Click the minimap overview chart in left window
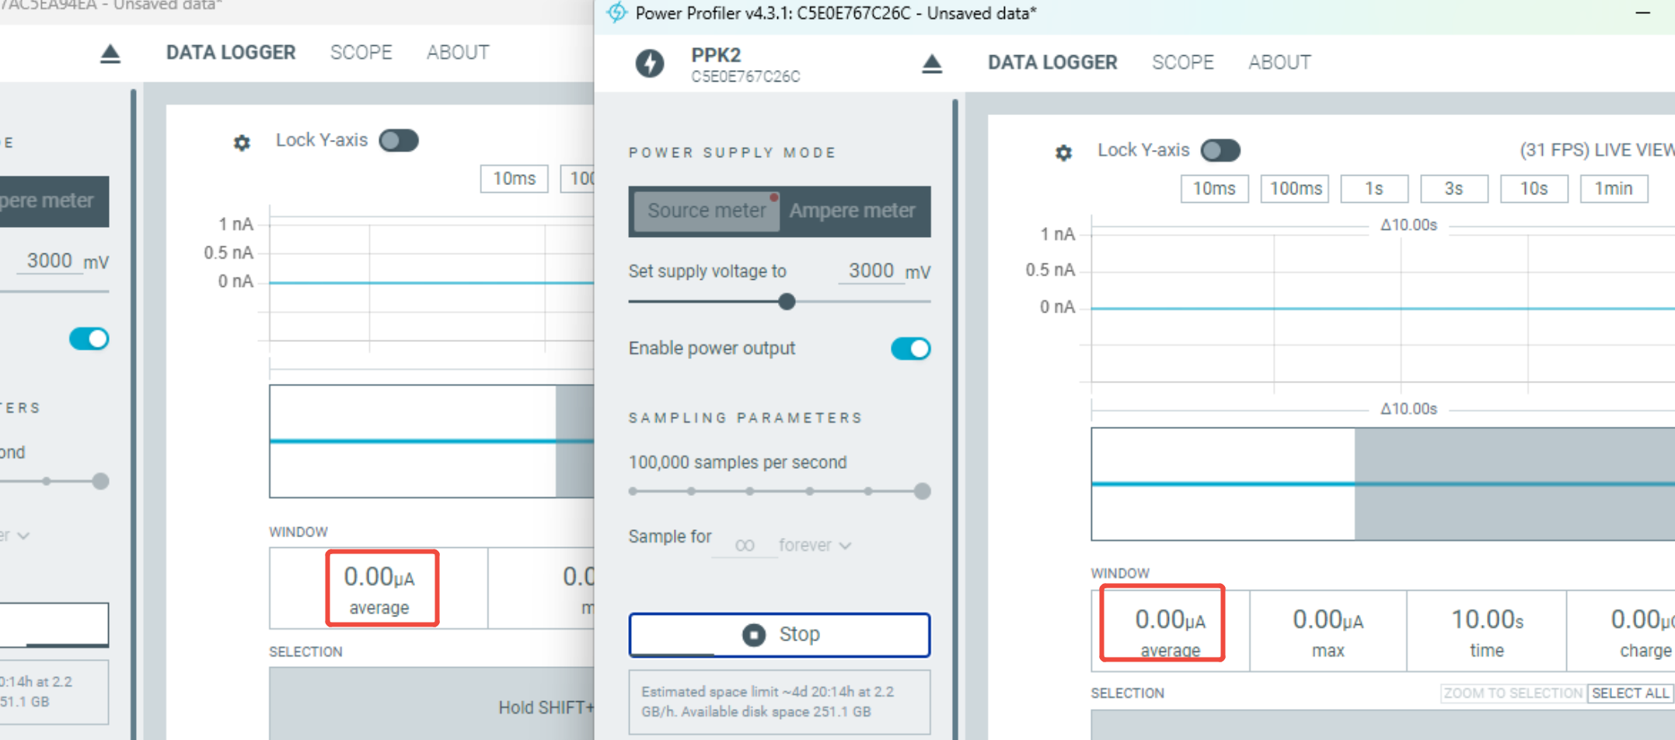1675x740 pixels. point(431,442)
